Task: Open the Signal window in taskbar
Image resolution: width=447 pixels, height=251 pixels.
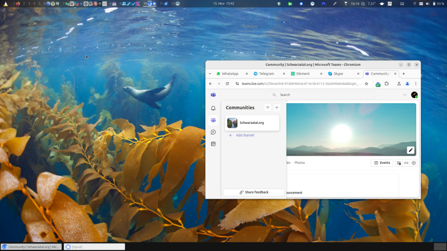Action: coord(94,247)
